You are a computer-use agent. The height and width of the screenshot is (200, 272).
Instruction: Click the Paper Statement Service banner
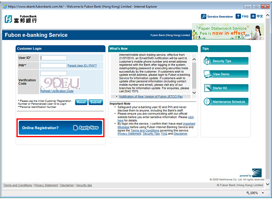[228, 32]
